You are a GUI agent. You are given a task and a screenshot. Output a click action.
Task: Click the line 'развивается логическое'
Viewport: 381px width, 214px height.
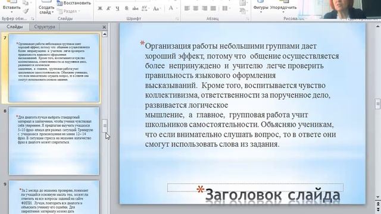coord(186,105)
